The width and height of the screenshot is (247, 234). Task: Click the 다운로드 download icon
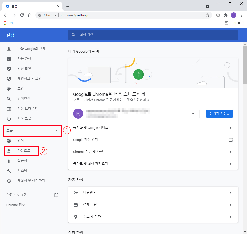(x=9, y=151)
